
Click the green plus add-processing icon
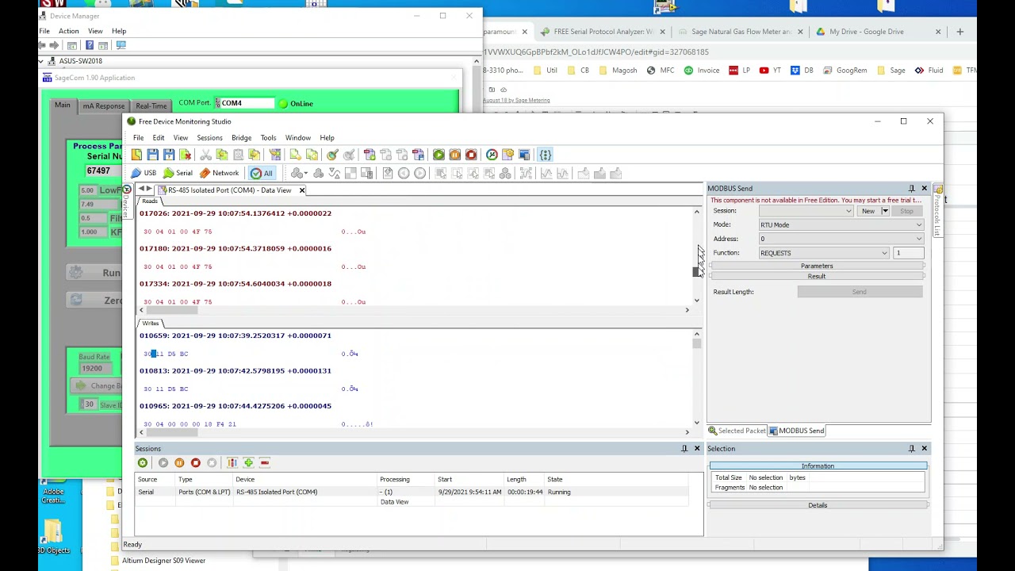coord(248,463)
